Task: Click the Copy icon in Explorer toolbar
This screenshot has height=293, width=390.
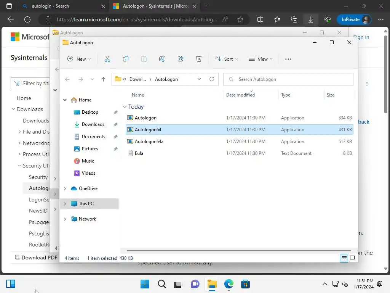Action: (126, 59)
